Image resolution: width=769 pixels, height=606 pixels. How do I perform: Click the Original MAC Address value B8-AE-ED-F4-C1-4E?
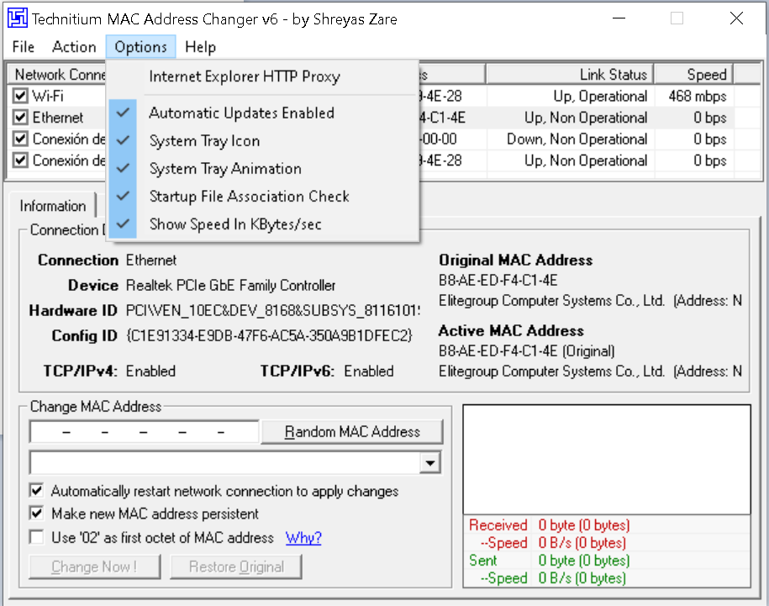point(498,280)
